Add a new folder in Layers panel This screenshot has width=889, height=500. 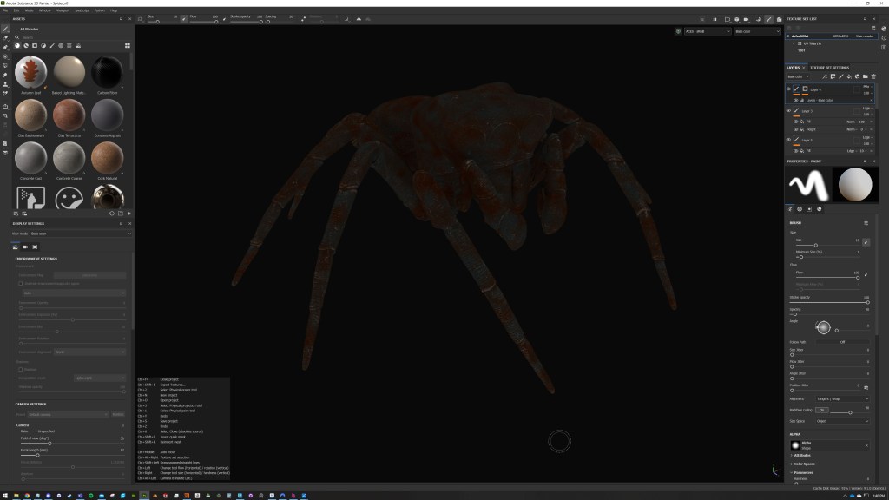[865, 76]
